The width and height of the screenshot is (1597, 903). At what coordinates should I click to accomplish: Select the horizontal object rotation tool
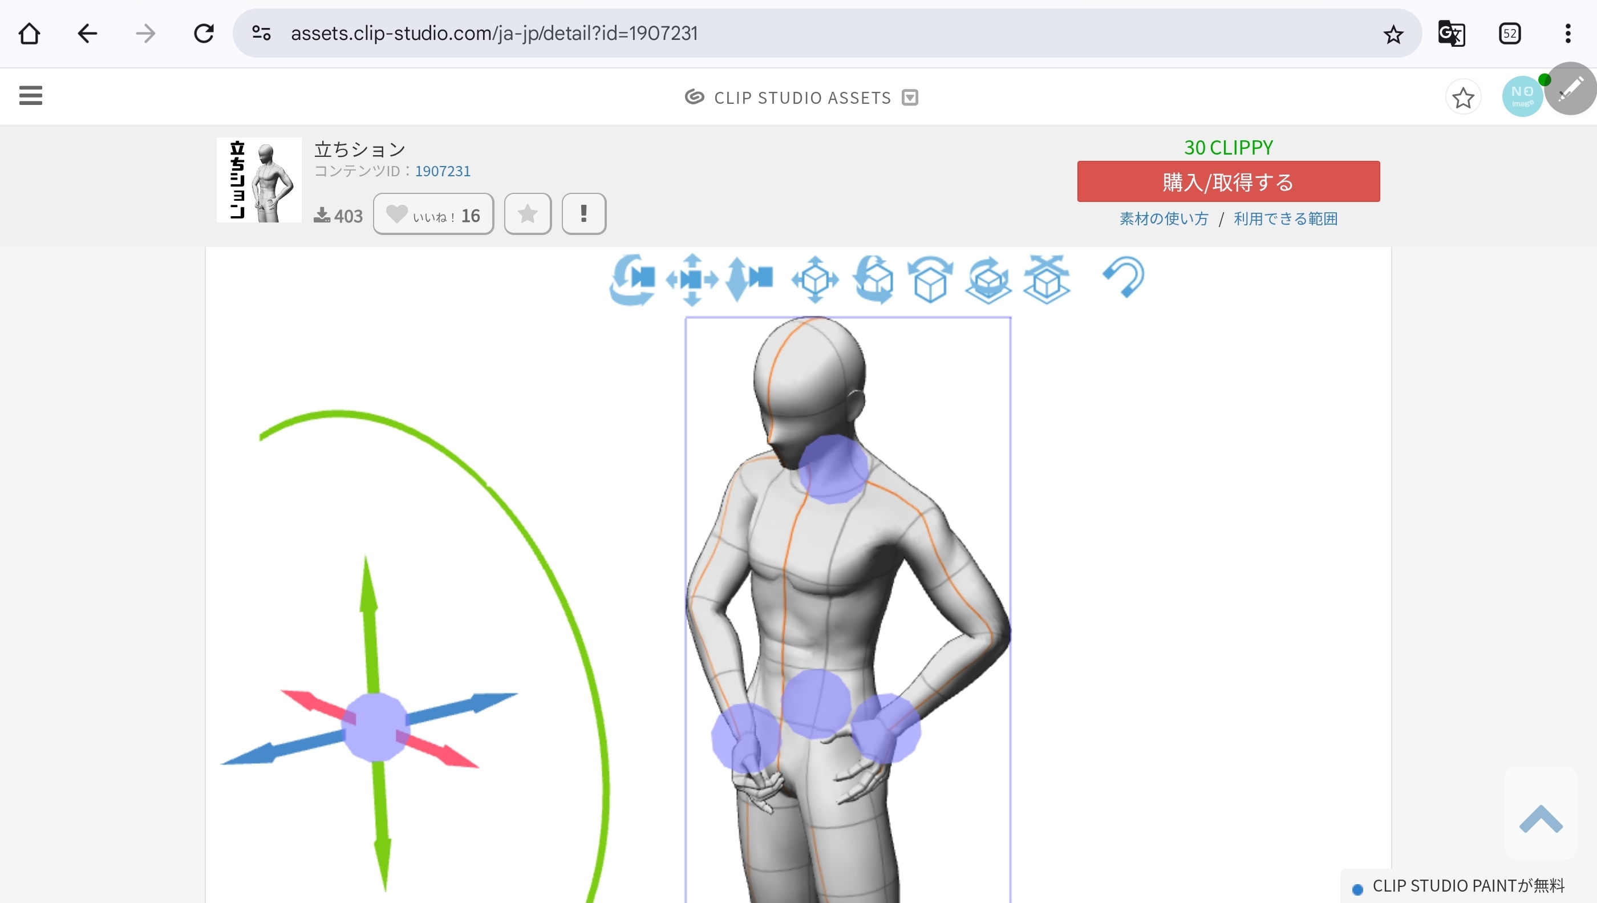[988, 280]
